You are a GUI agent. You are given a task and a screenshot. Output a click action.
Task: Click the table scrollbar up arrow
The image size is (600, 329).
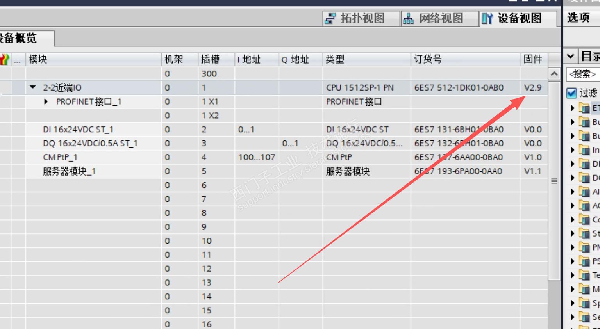[554, 74]
